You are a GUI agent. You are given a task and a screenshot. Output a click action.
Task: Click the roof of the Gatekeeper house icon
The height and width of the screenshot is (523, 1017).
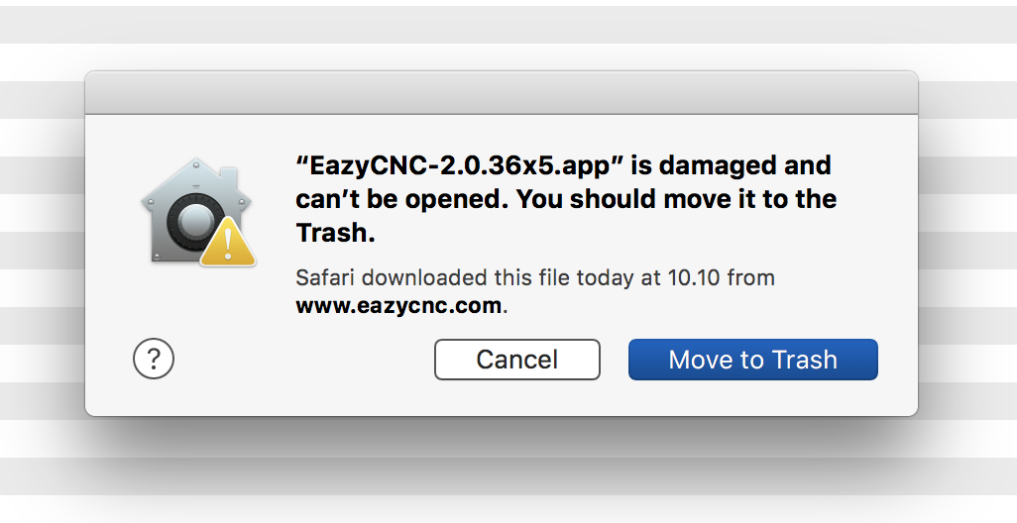pyautogui.click(x=196, y=178)
